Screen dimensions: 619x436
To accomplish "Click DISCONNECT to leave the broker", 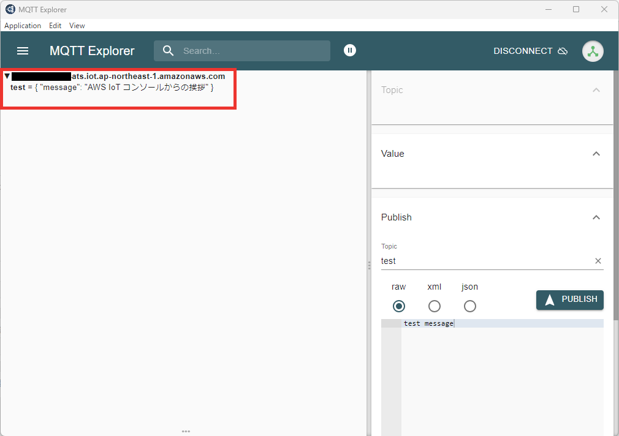I will click(x=522, y=51).
